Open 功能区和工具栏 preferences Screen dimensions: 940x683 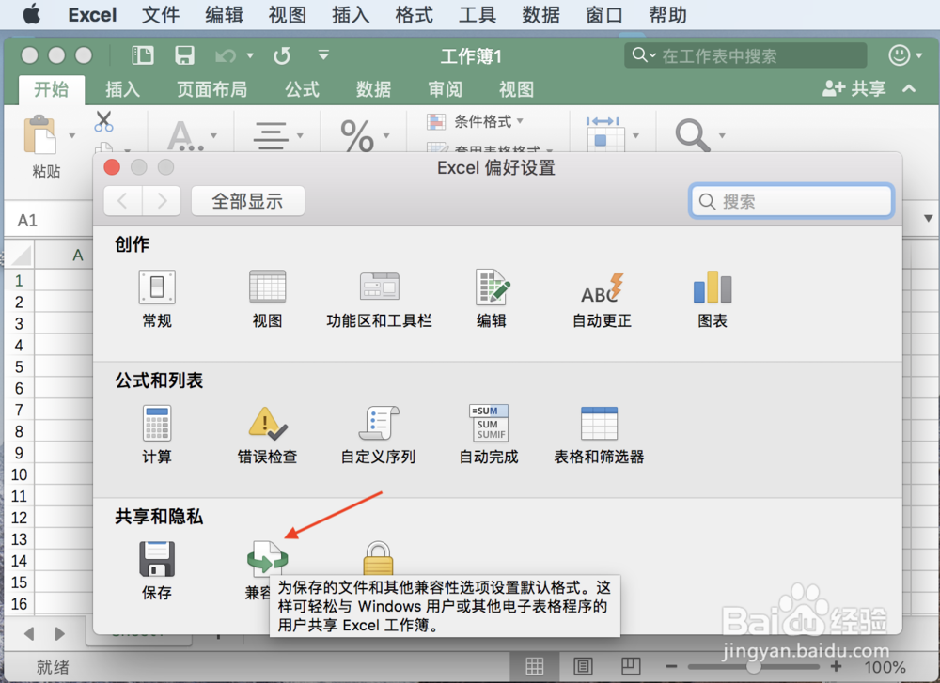point(379,299)
